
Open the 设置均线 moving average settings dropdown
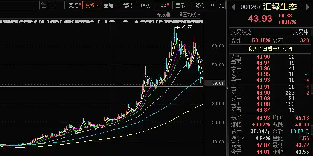pyautogui.click(x=189, y=14)
